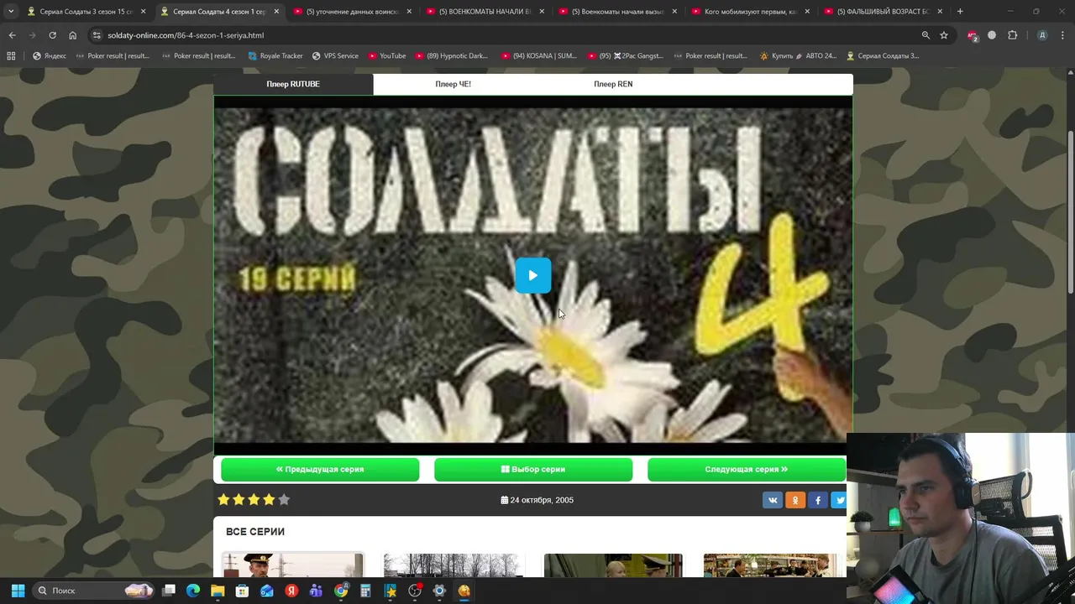This screenshot has height=604, width=1075.
Task: Open a new browser tab
Action: tap(960, 12)
